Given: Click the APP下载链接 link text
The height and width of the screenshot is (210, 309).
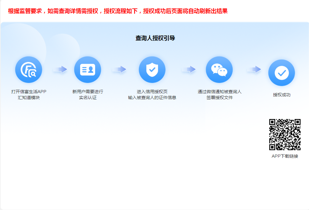Looking at the screenshot, I should coord(285,156).
